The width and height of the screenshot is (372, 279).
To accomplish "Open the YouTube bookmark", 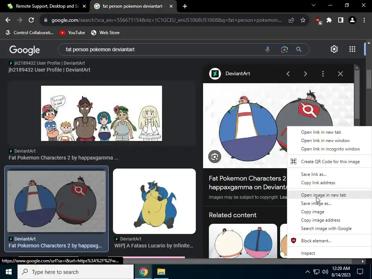I will 72,32.
